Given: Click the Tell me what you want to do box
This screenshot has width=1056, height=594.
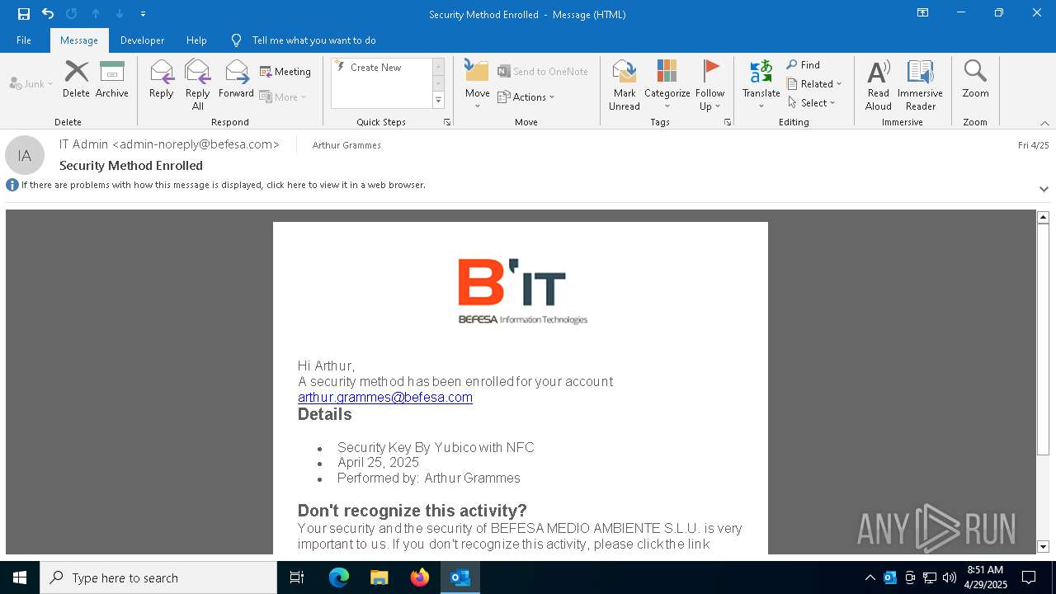Looking at the screenshot, I should pos(313,40).
